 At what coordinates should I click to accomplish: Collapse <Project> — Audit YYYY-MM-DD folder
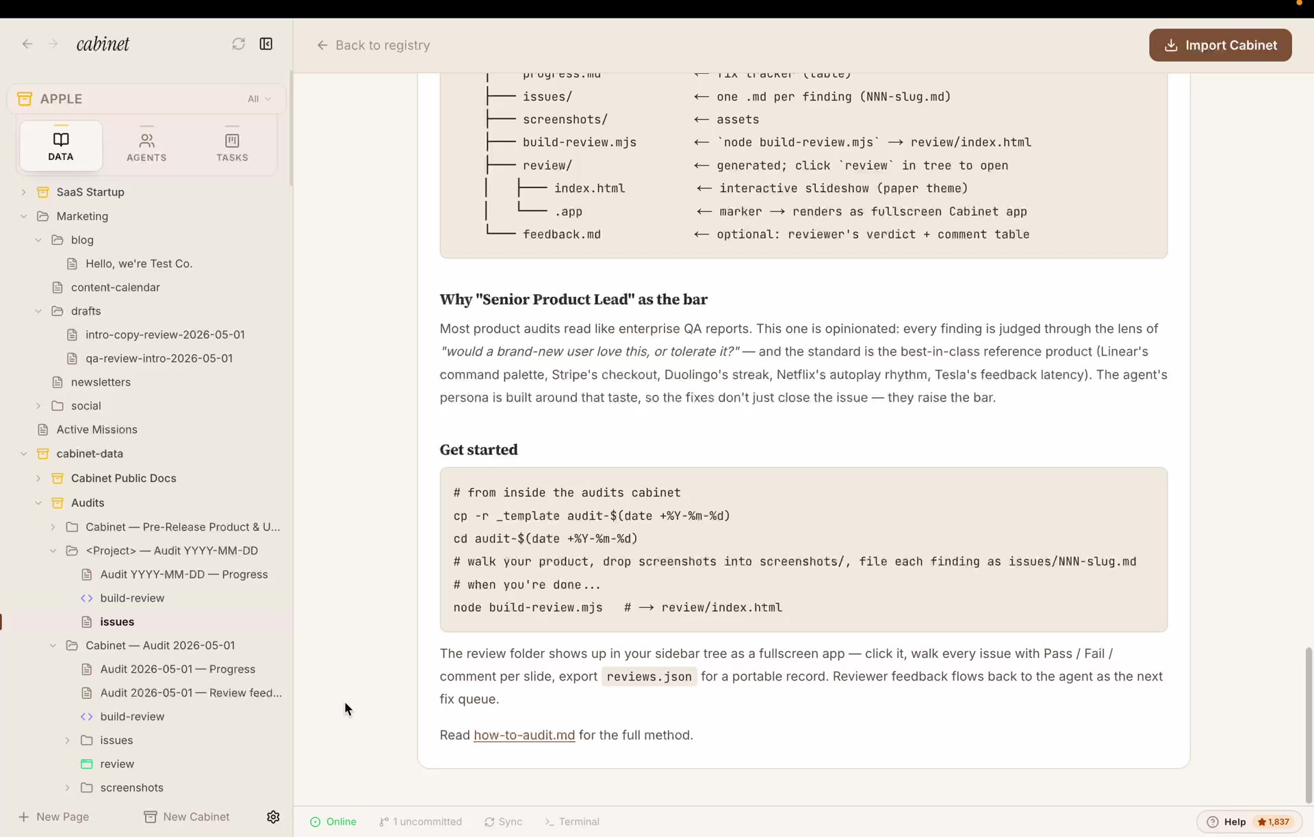tap(53, 550)
